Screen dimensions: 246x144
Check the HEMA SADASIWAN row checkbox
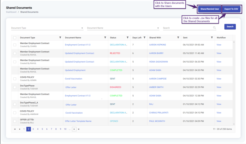(15, 62)
